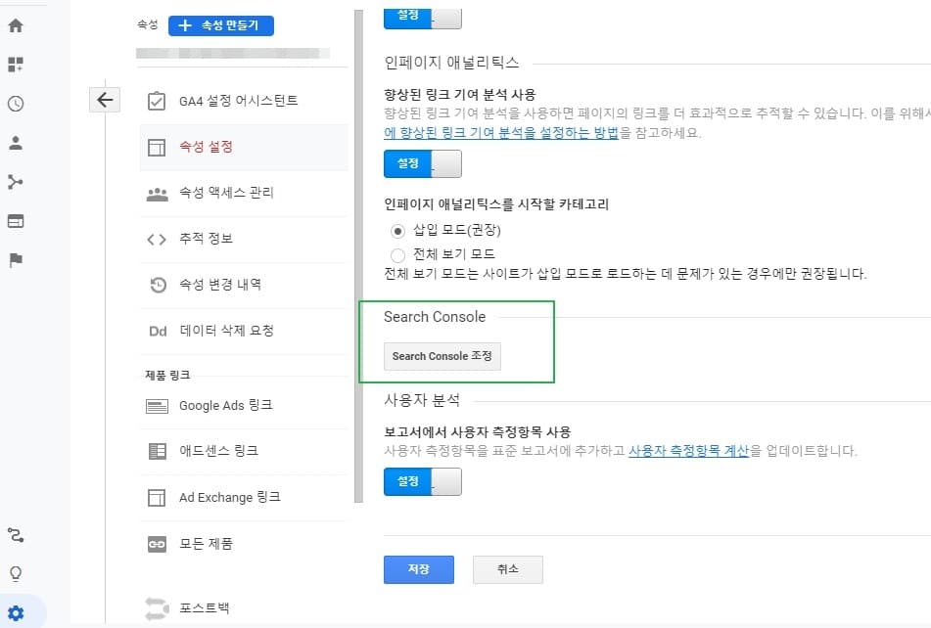Toggle the partially visible top 설정 switch
Screen dimensions: 931x628
pos(423,18)
